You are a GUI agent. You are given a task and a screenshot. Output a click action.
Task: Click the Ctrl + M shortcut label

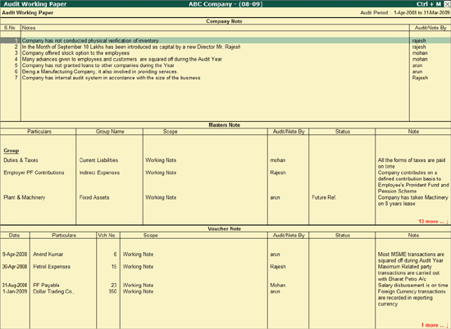point(429,4)
